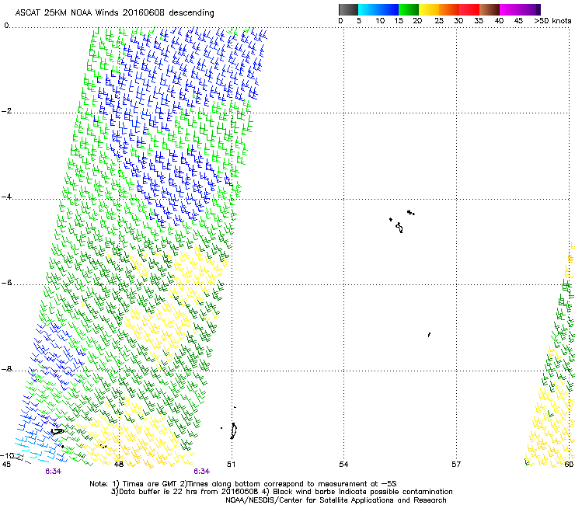Click the longitude label '45'
575x505 pixels.
click(x=6, y=465)
